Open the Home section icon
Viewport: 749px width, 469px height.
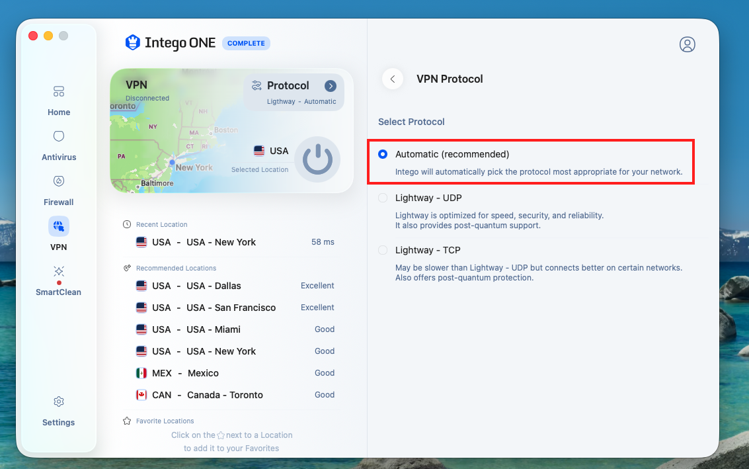pos(59,91)
